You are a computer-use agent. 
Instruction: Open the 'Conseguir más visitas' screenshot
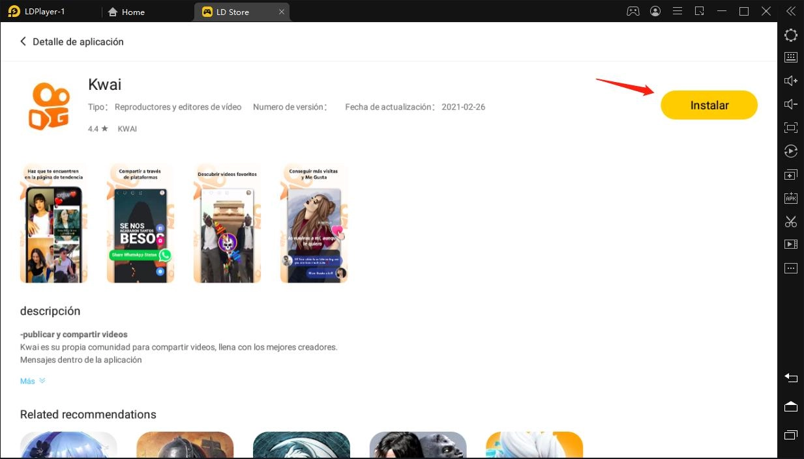tap(314, 223)
